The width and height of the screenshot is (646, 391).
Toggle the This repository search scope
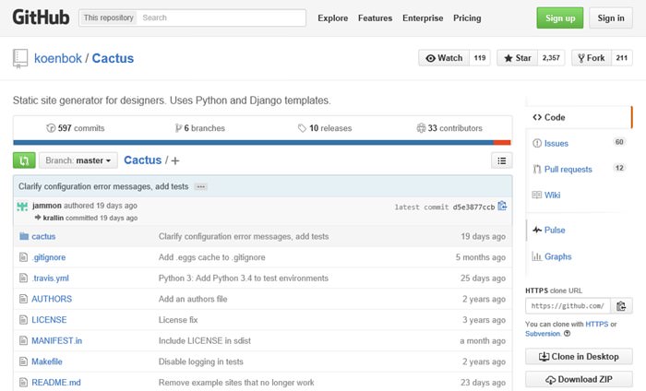108,18
